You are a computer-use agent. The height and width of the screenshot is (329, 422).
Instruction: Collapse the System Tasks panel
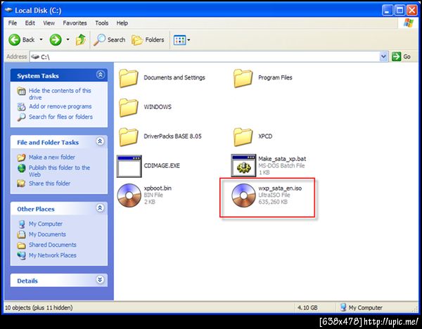pos(101,75)
